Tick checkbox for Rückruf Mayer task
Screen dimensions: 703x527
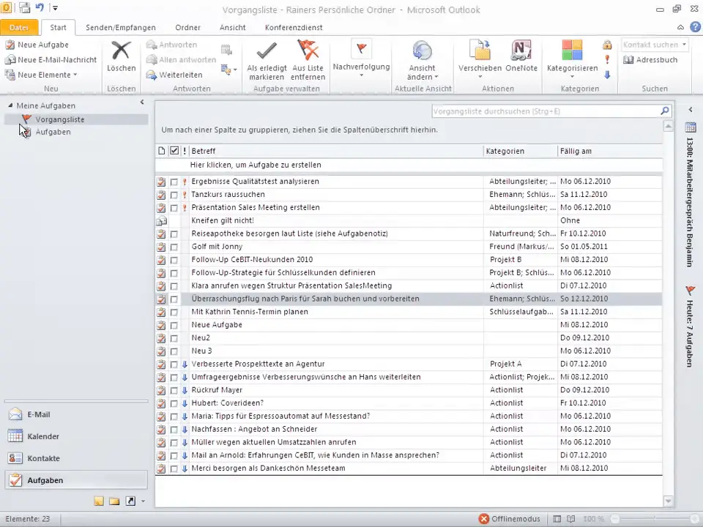point(174,391)
